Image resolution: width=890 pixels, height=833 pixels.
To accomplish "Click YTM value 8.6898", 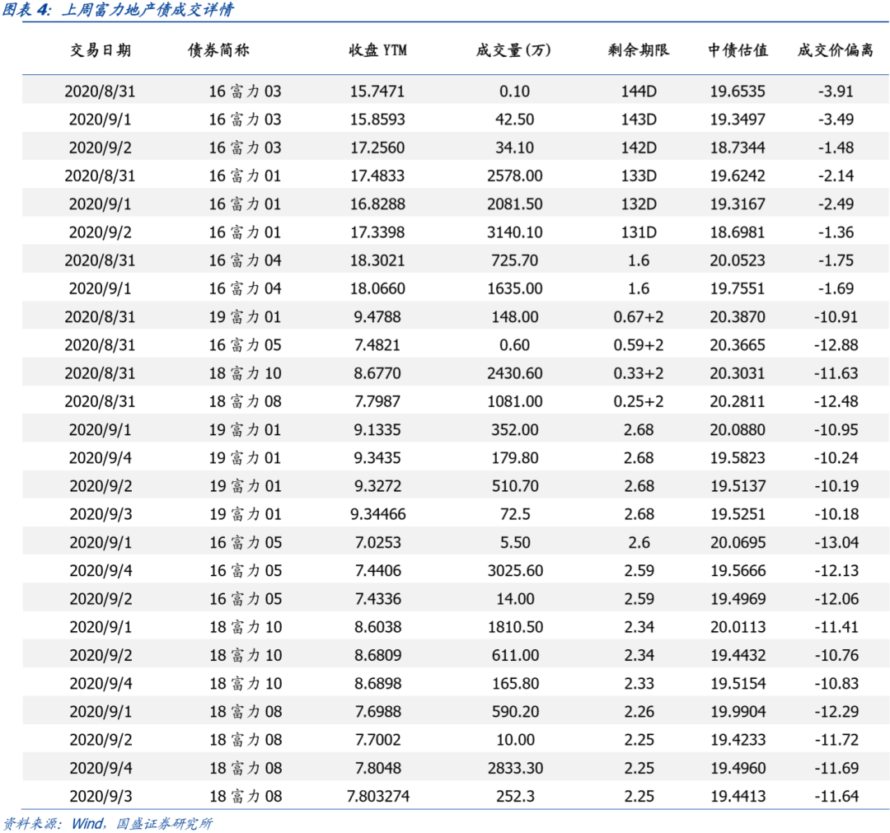I will pyautogui.click(x=378, y=684).
